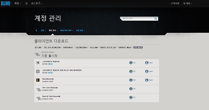
Task: Expand the 게임 관리 submenu
Action: pos(53,31)
